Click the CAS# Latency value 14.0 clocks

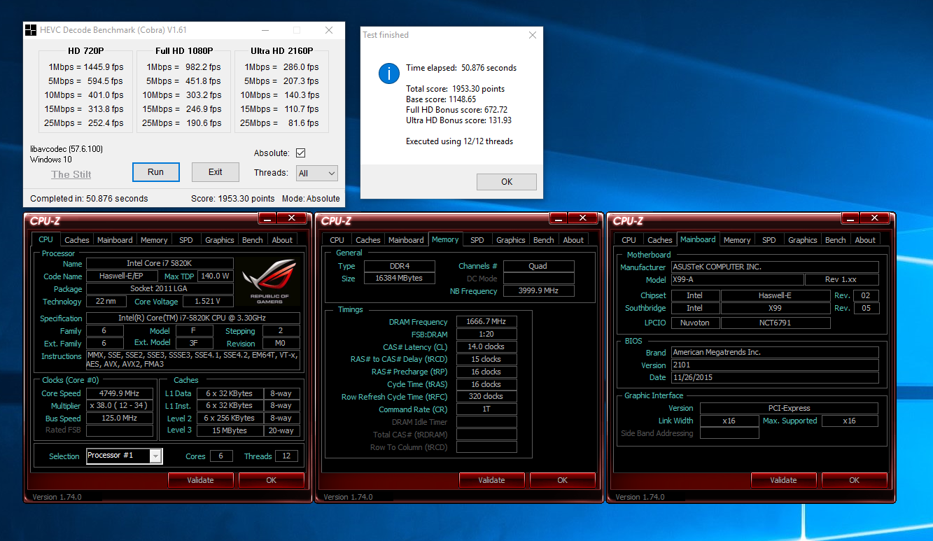coord(487,347)
